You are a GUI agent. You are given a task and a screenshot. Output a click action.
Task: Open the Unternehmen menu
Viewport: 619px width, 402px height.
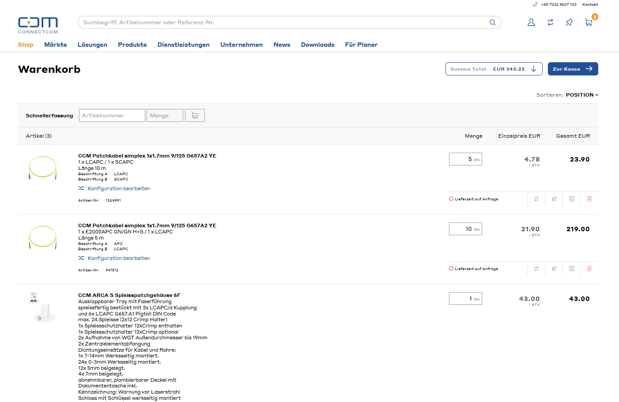click(x=242, y=45)
